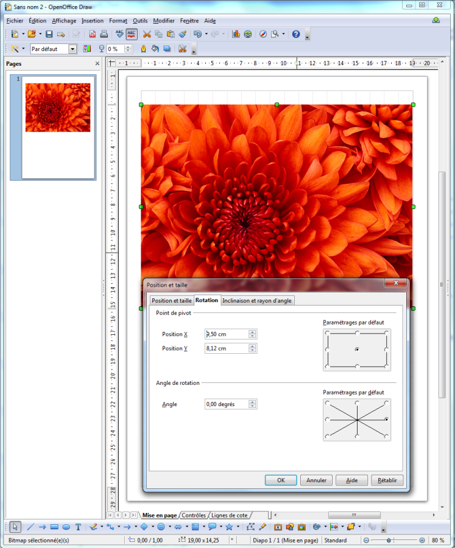Screen dimensions: 455x548
Task: Open the Par défaut graphics mode combo box
Action: [54, 49]
